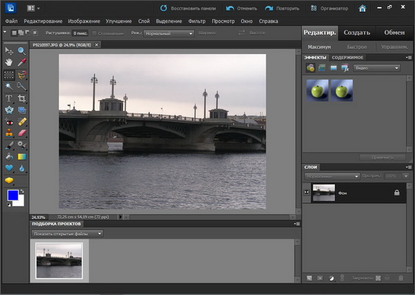Open the Создать tab button

[358, 32]
